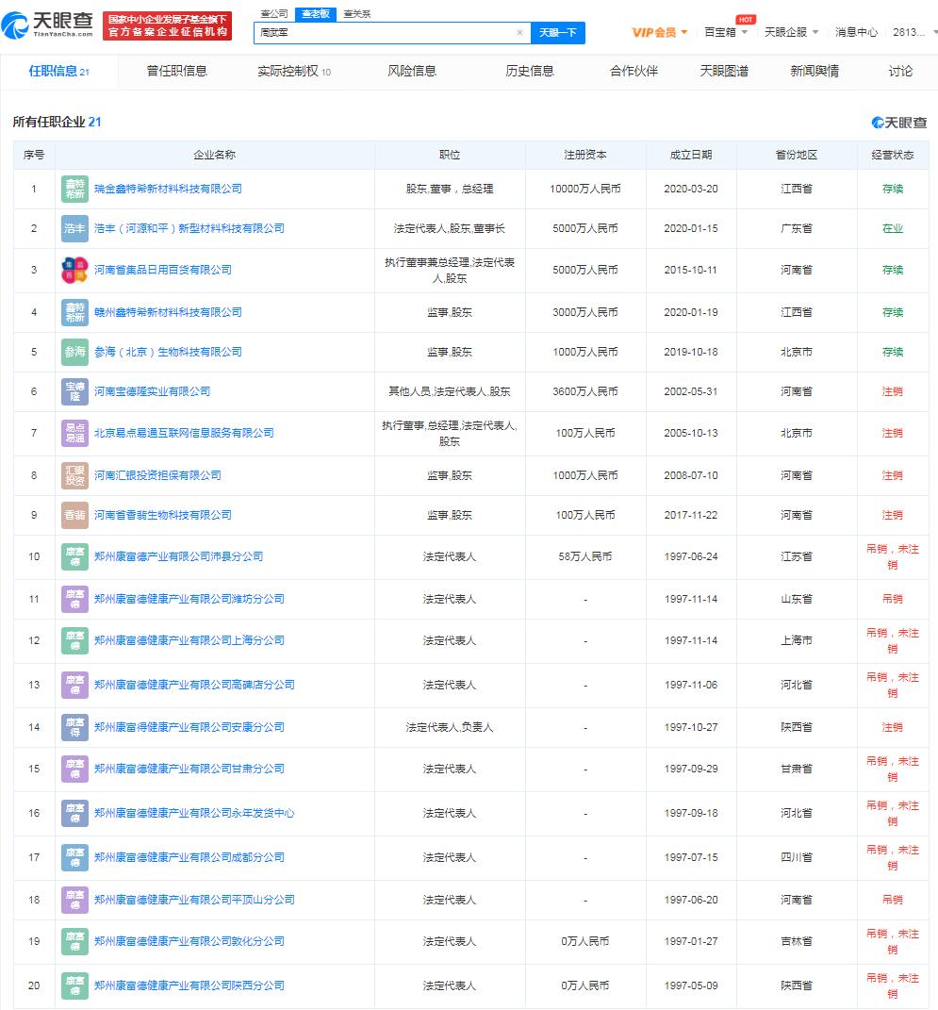Click the 经营状态 column header

click(x=893, y=156)
